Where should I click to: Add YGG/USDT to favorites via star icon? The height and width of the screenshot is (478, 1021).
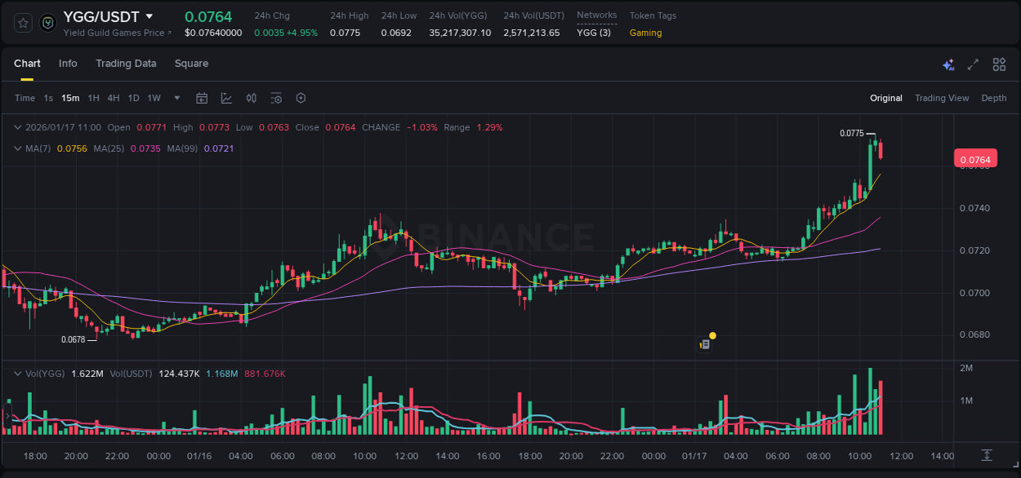(22, 23)
